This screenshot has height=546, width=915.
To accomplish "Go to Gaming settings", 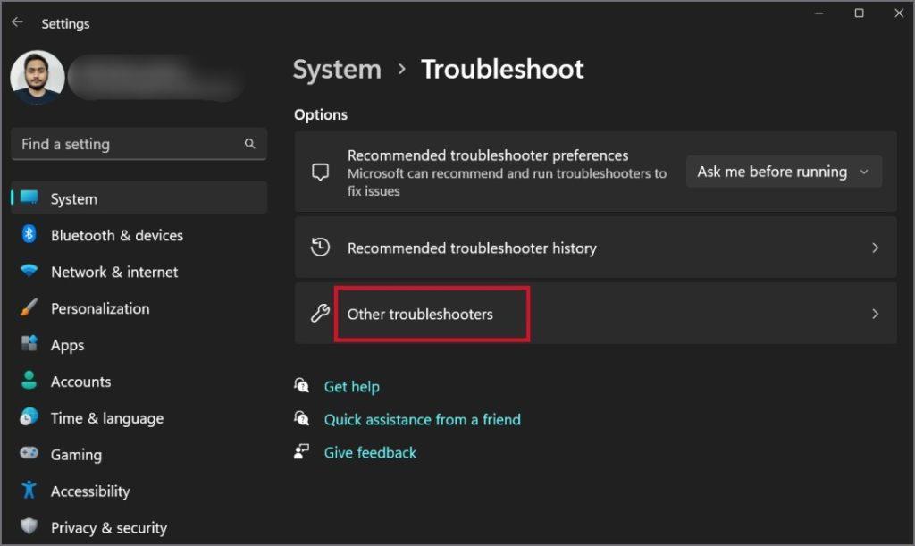I will (139, 455).
